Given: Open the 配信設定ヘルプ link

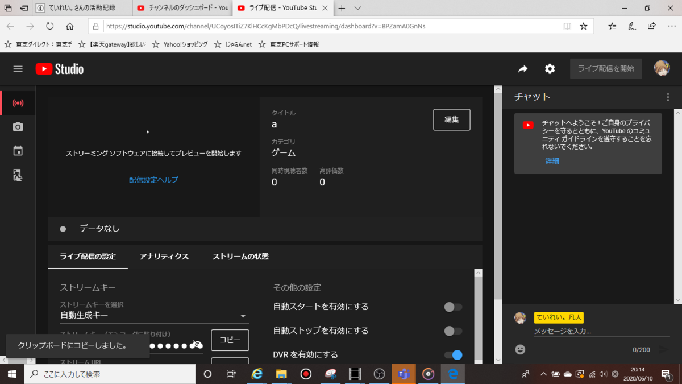Looking at the screenshot, I should pyautogui.click(x=153, y=180).
